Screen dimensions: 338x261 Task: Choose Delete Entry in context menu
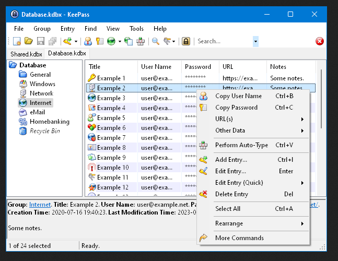tap(253, 194)
